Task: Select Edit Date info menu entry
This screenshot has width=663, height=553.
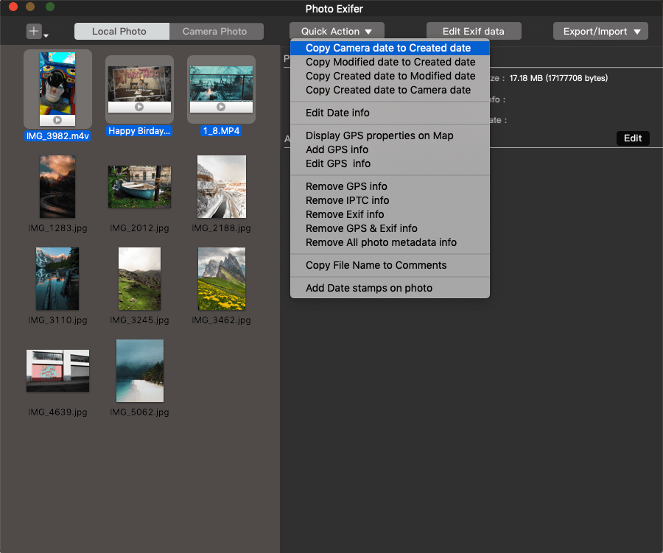Action: tap(390, 113)
